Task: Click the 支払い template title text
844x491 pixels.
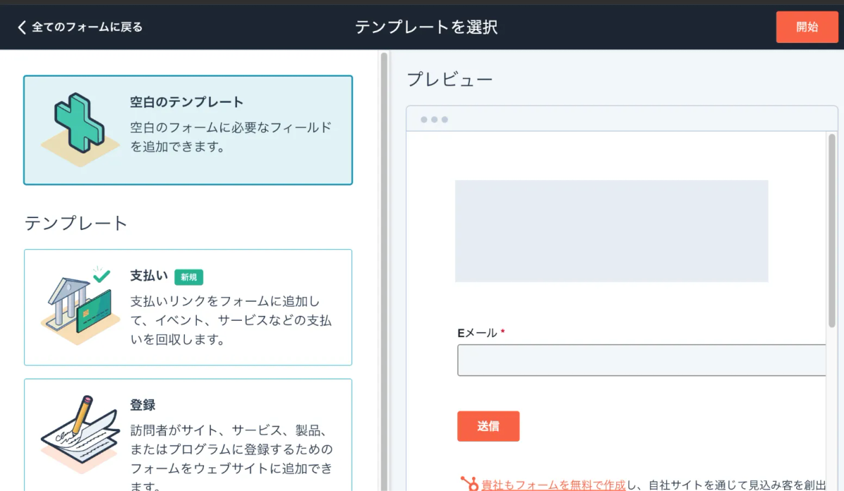Action: click(149, 276)
